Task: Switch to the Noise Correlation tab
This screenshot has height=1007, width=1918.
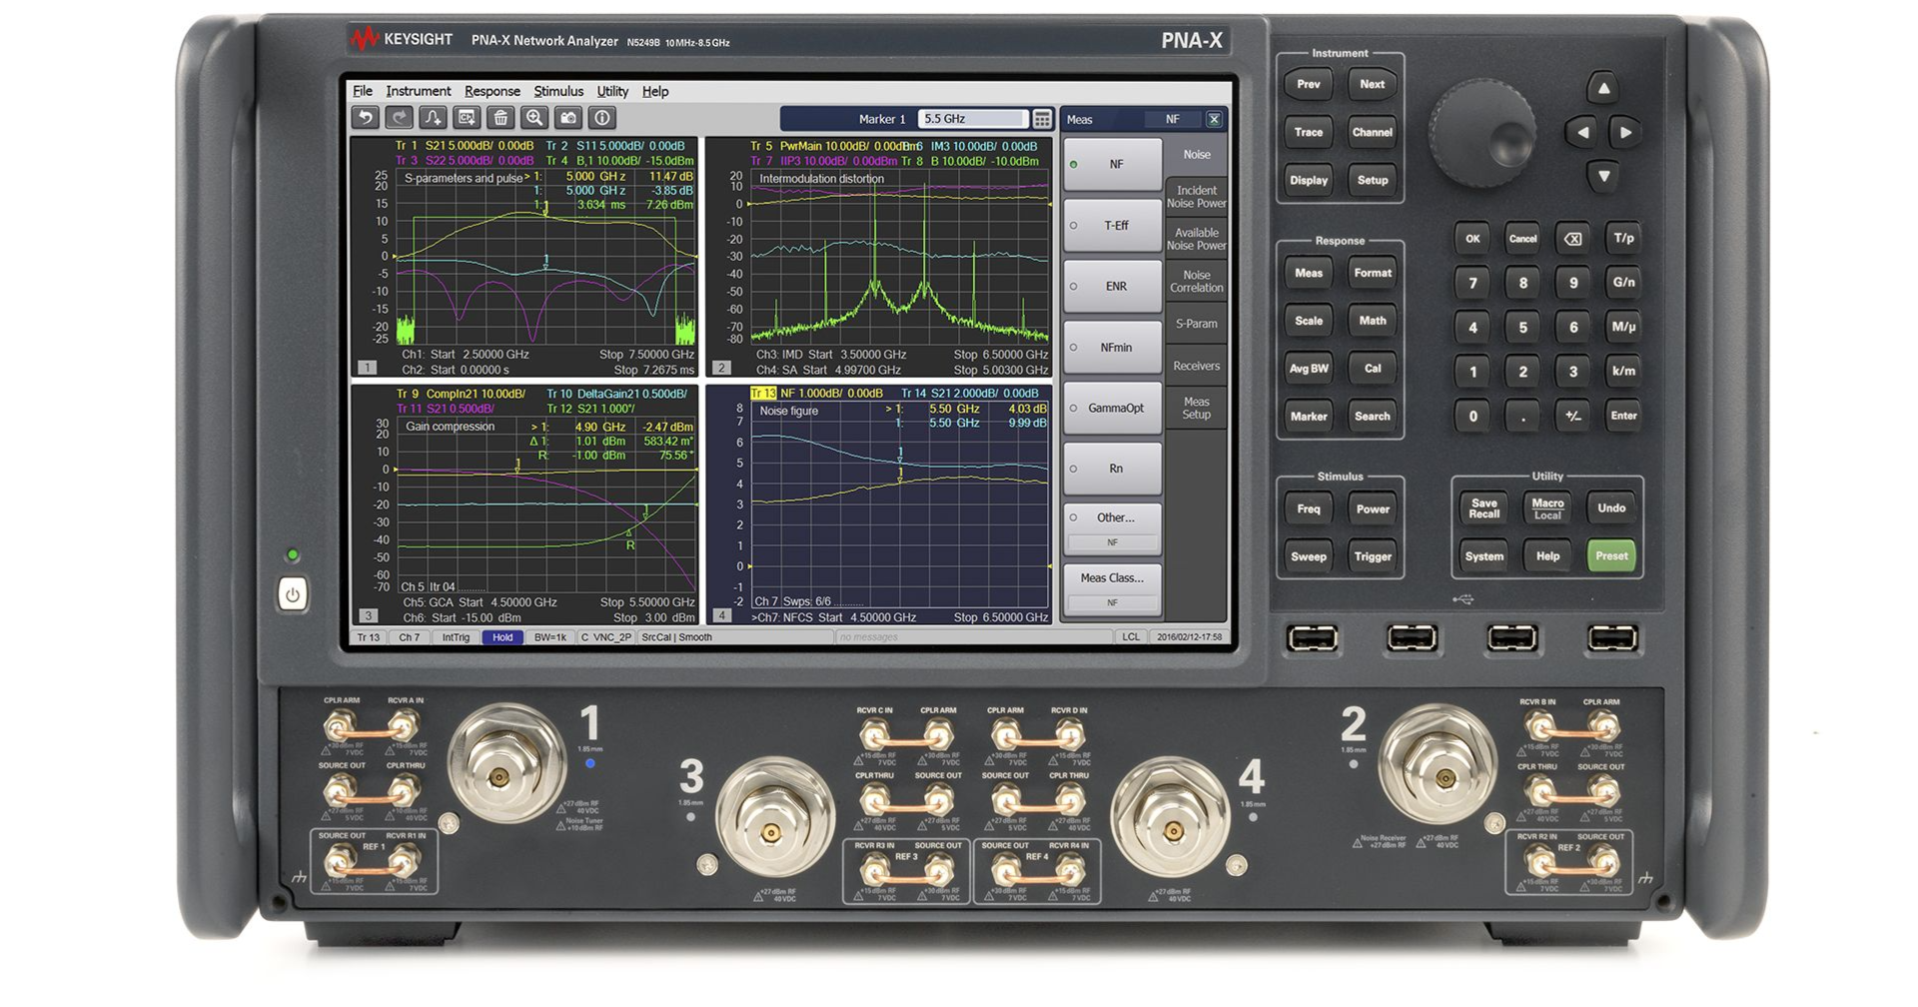Action: point(1197,282)
